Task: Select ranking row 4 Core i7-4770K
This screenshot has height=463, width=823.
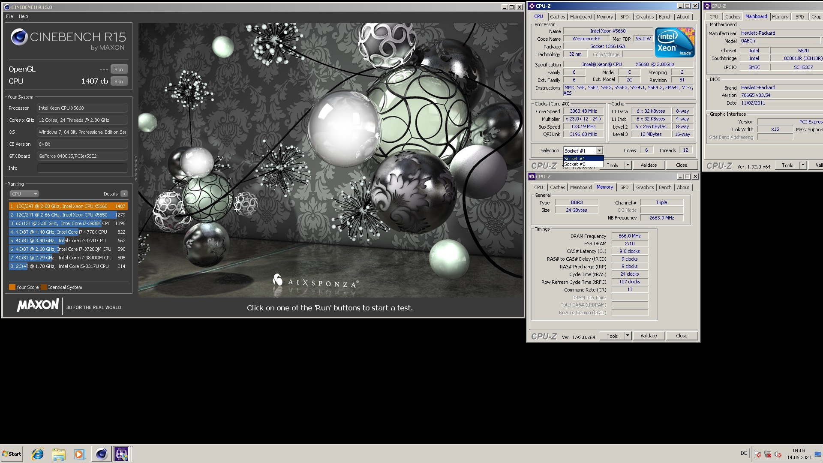Action: tap(68, 232)
